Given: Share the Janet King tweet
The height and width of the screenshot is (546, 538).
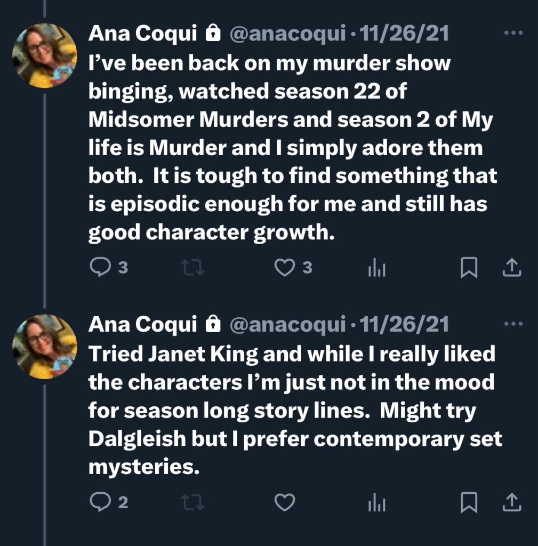Looking at the screenshot, I should tap(511, 502).
